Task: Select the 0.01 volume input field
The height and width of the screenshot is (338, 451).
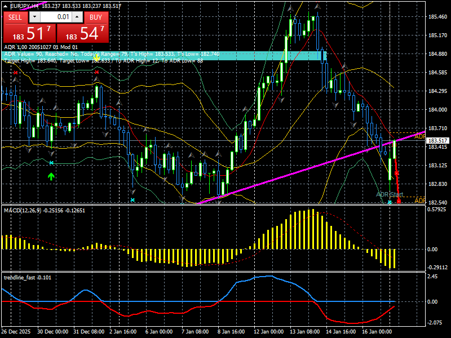Action: 56,17
